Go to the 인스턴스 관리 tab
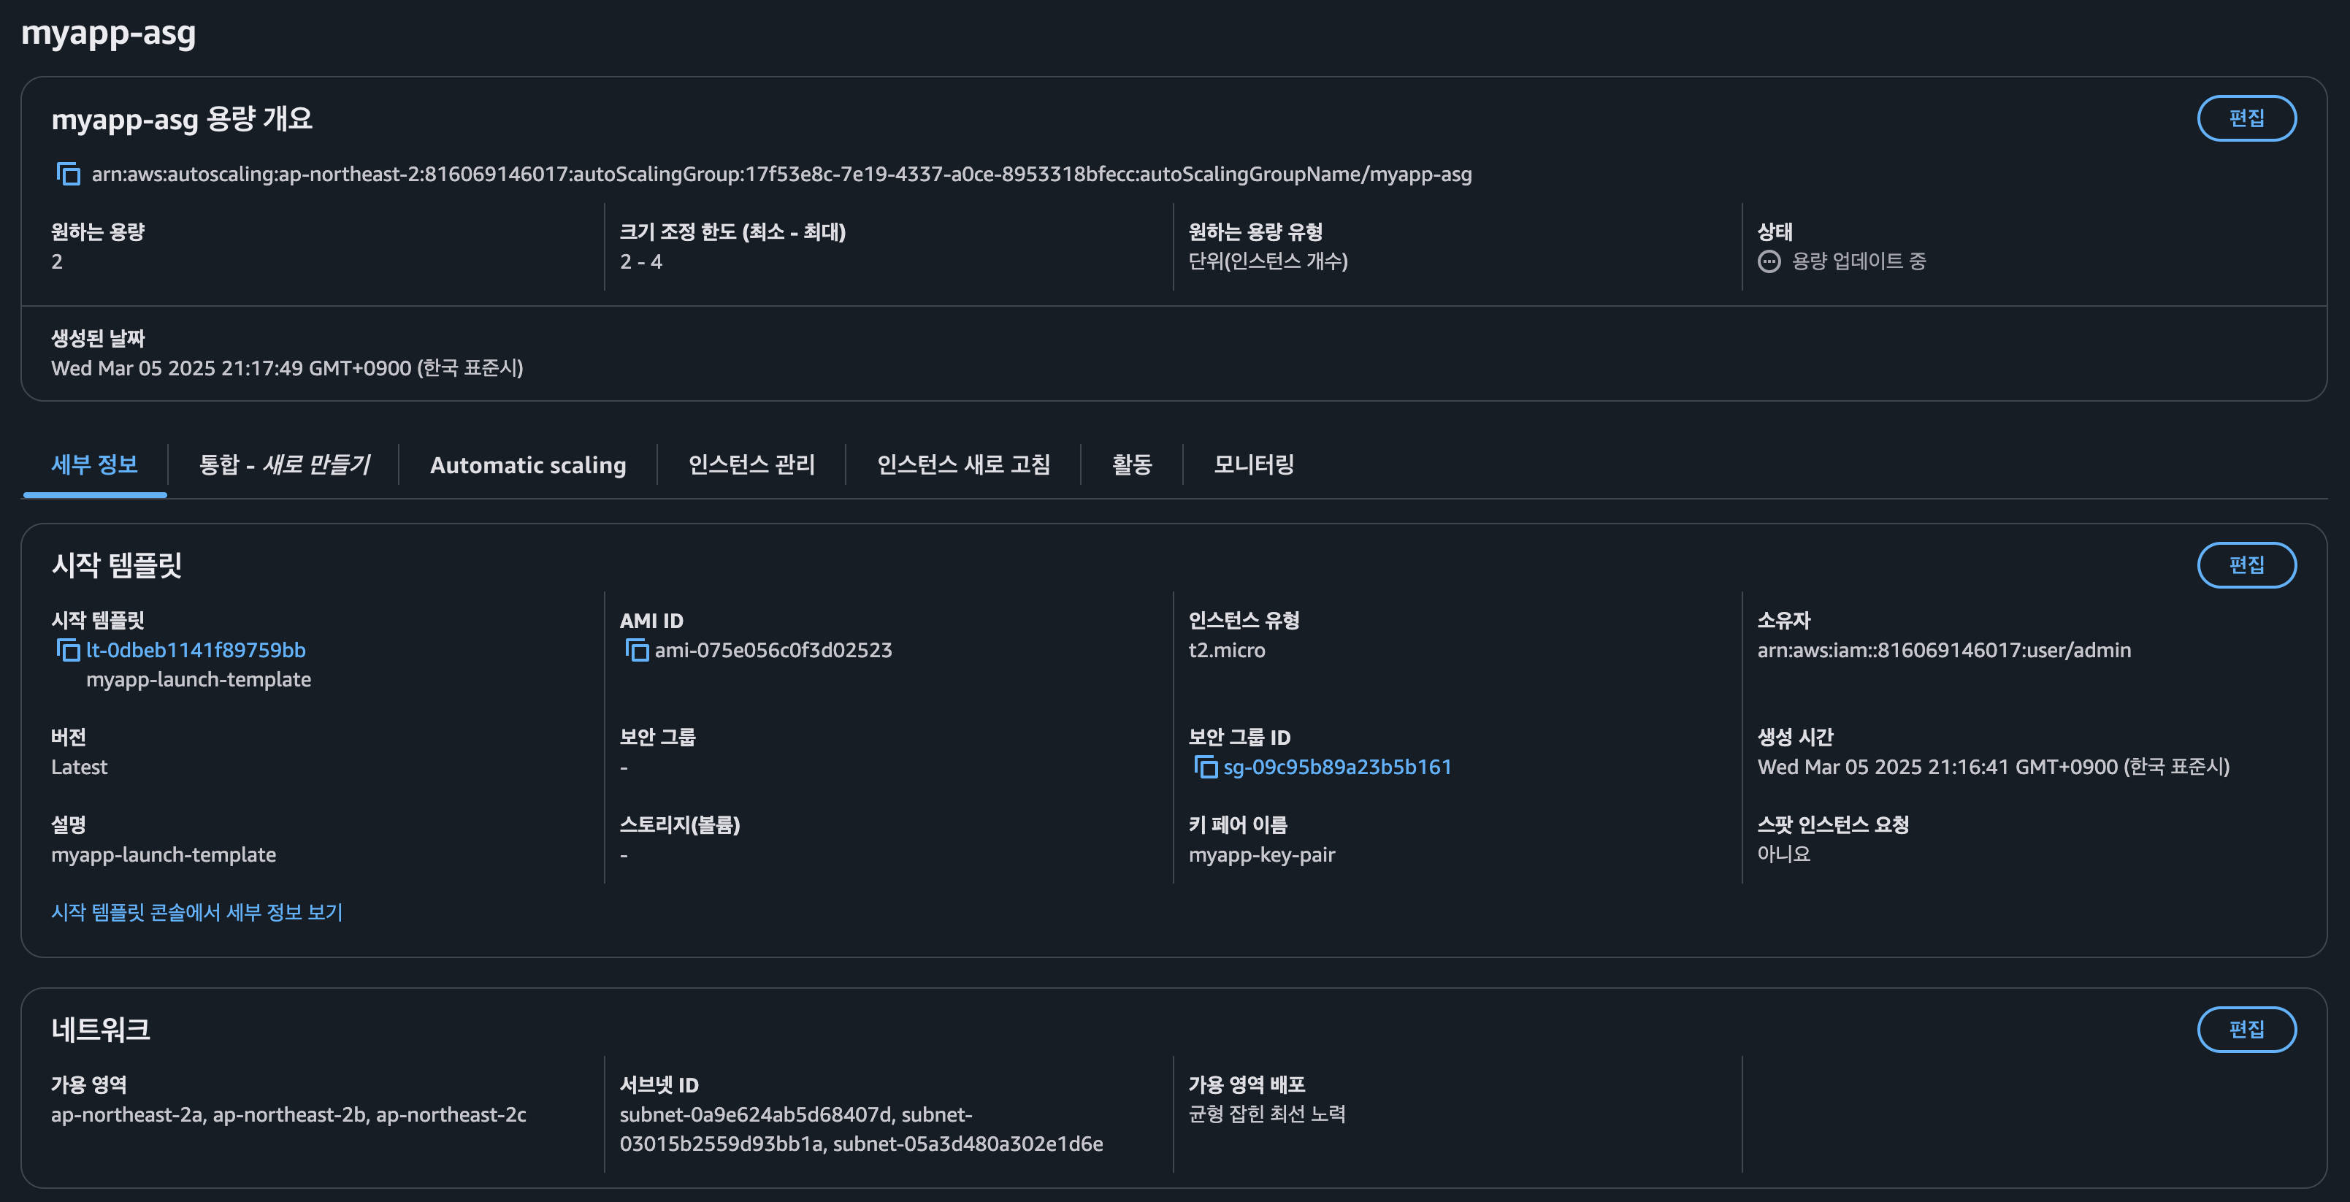This screenshot has height=1202, width=2350. (751, 465)
